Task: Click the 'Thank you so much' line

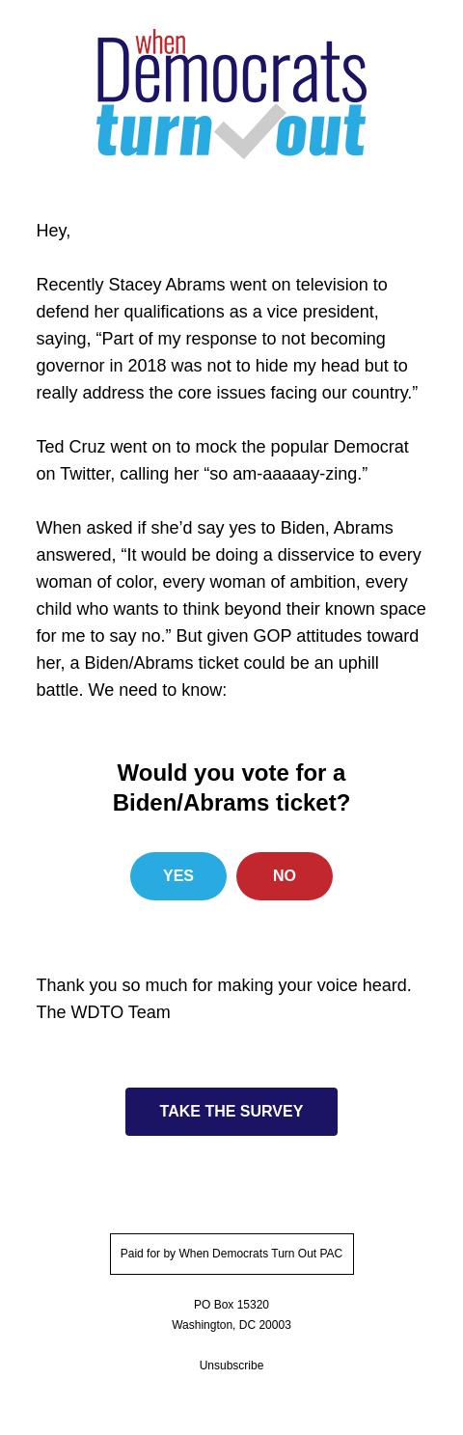Action: pyautogui.click(x=224, y=985)
